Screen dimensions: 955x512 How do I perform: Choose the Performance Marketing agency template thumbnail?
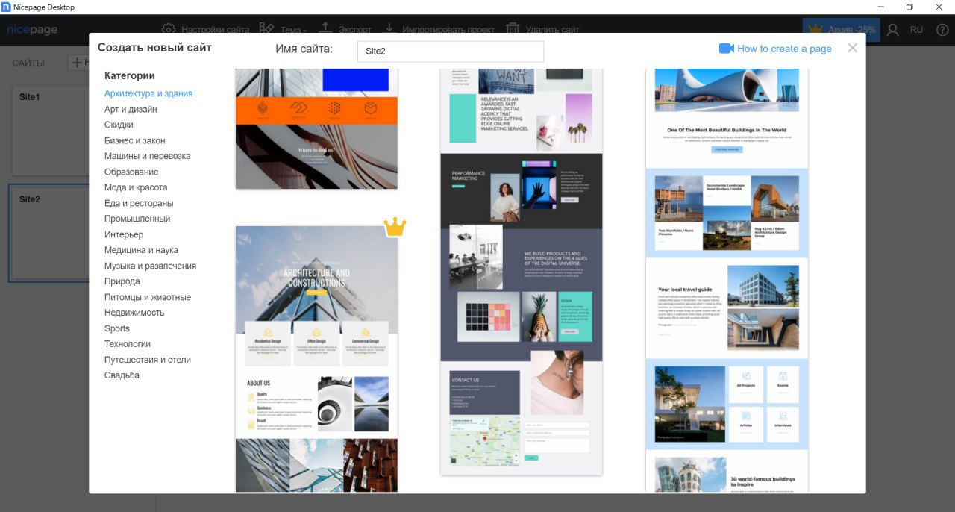pyautogui.click(x=522, y=272)
